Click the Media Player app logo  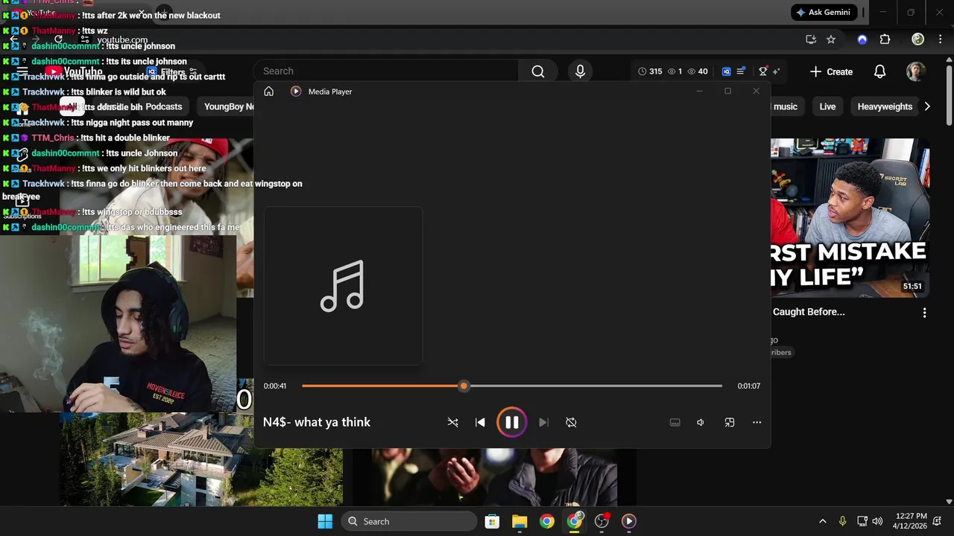[296, 92]
